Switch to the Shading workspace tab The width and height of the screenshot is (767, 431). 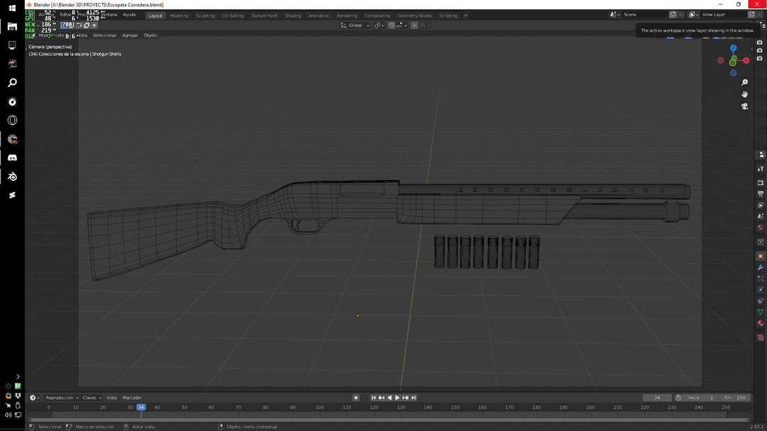[293, 15]
